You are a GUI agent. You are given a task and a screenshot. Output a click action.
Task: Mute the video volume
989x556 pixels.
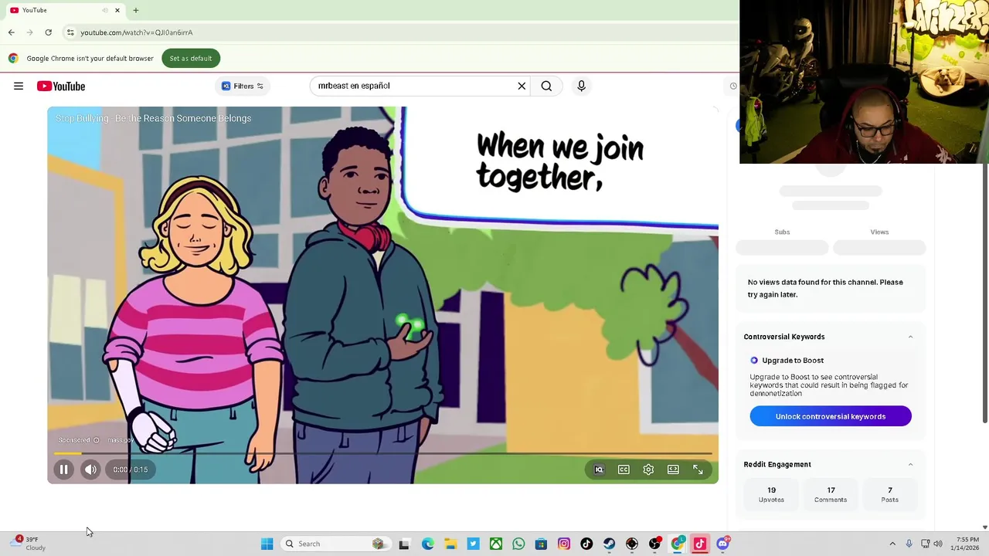pyautogui.click(x=90, y=470)
